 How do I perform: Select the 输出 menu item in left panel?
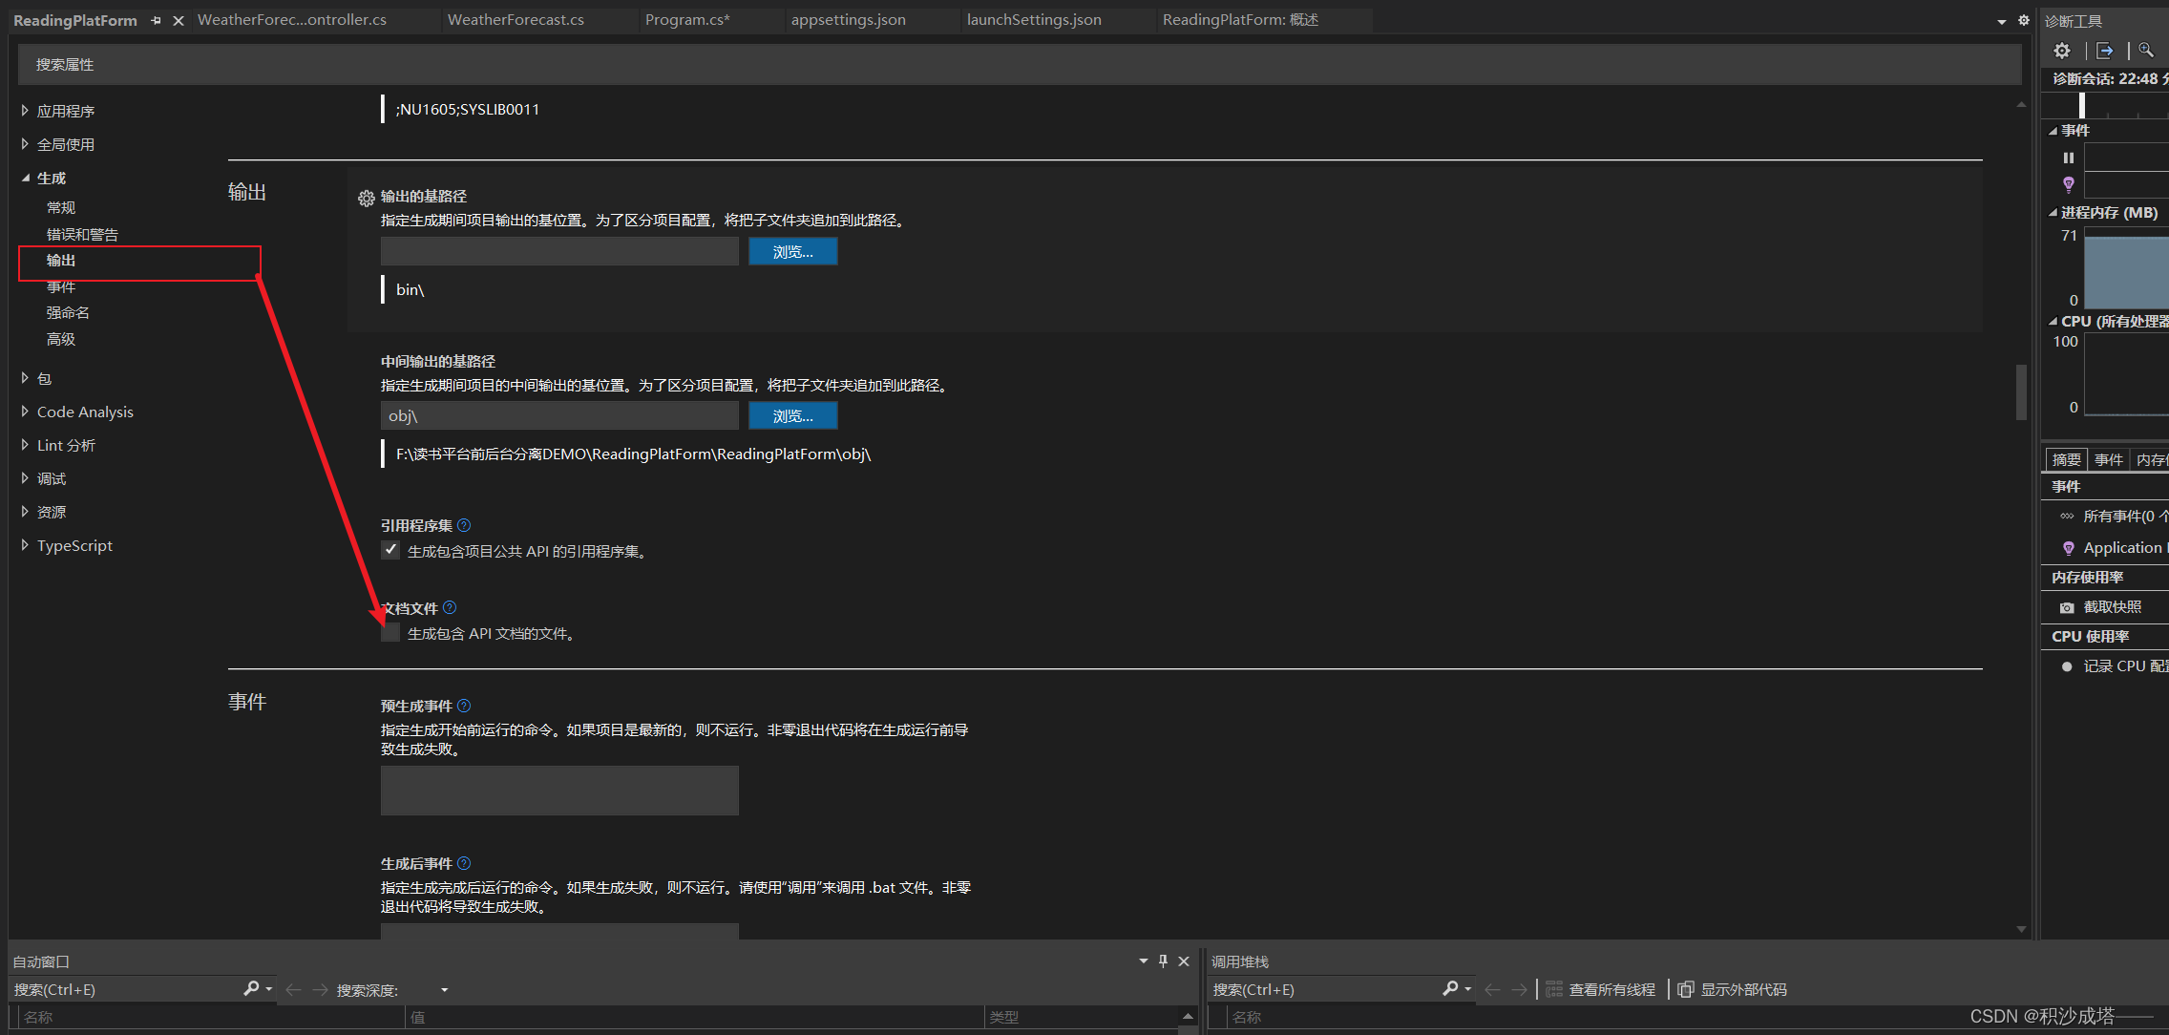[61, 260]
